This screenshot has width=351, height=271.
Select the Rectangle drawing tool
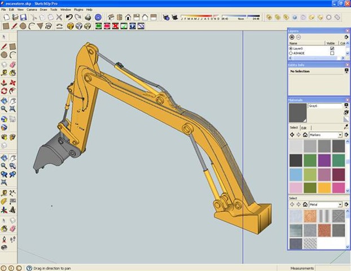pyautogui.click(x=6, y=26)
